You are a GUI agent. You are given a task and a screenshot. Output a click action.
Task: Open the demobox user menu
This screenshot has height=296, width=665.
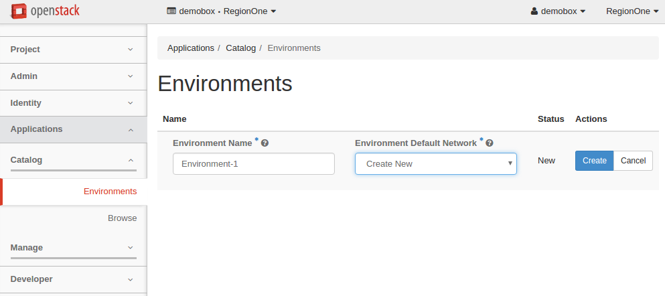coord(558,11)
